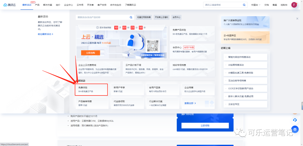Close the activity dropdown panel
Image resolution: width=303 pixels, height=146 pixels.
(297, 18)
